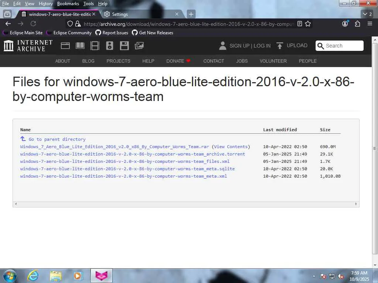Open the extensions puzzle icon

[357, 24]
